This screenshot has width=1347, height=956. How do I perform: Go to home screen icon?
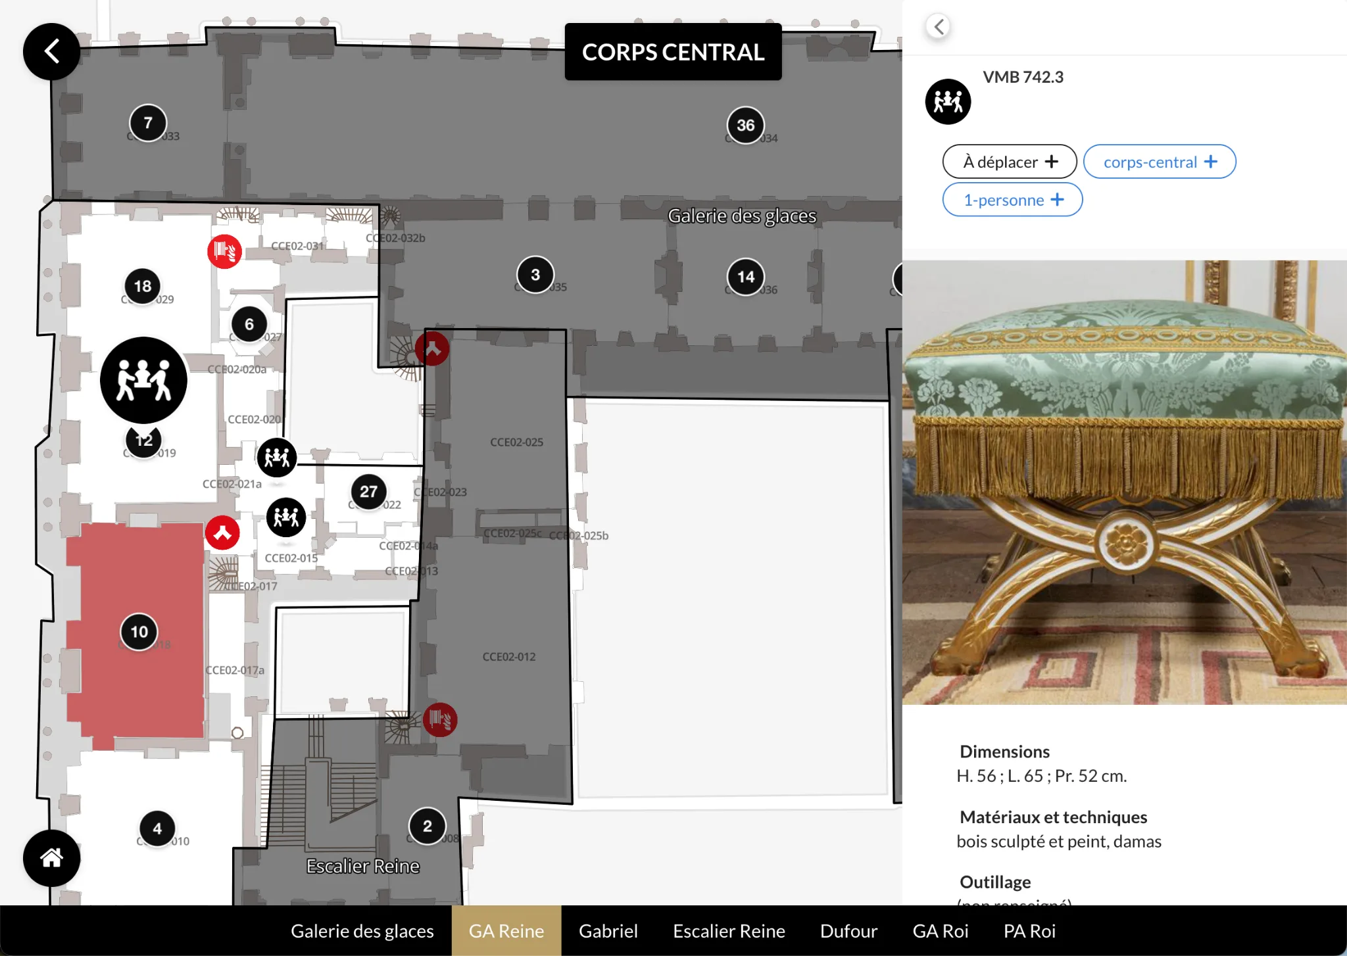[x=51, y=857]
